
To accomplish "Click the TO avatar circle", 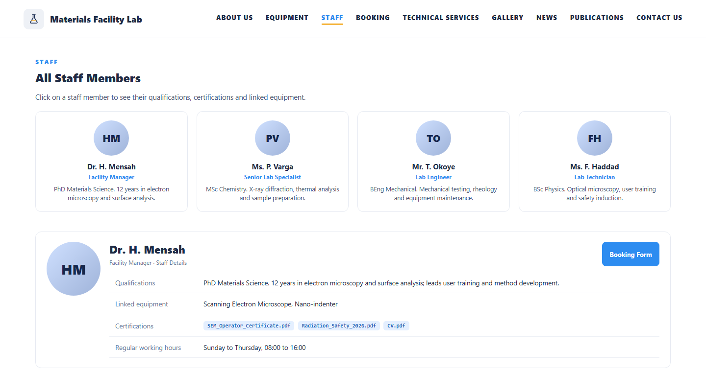I will coord(433,138).
